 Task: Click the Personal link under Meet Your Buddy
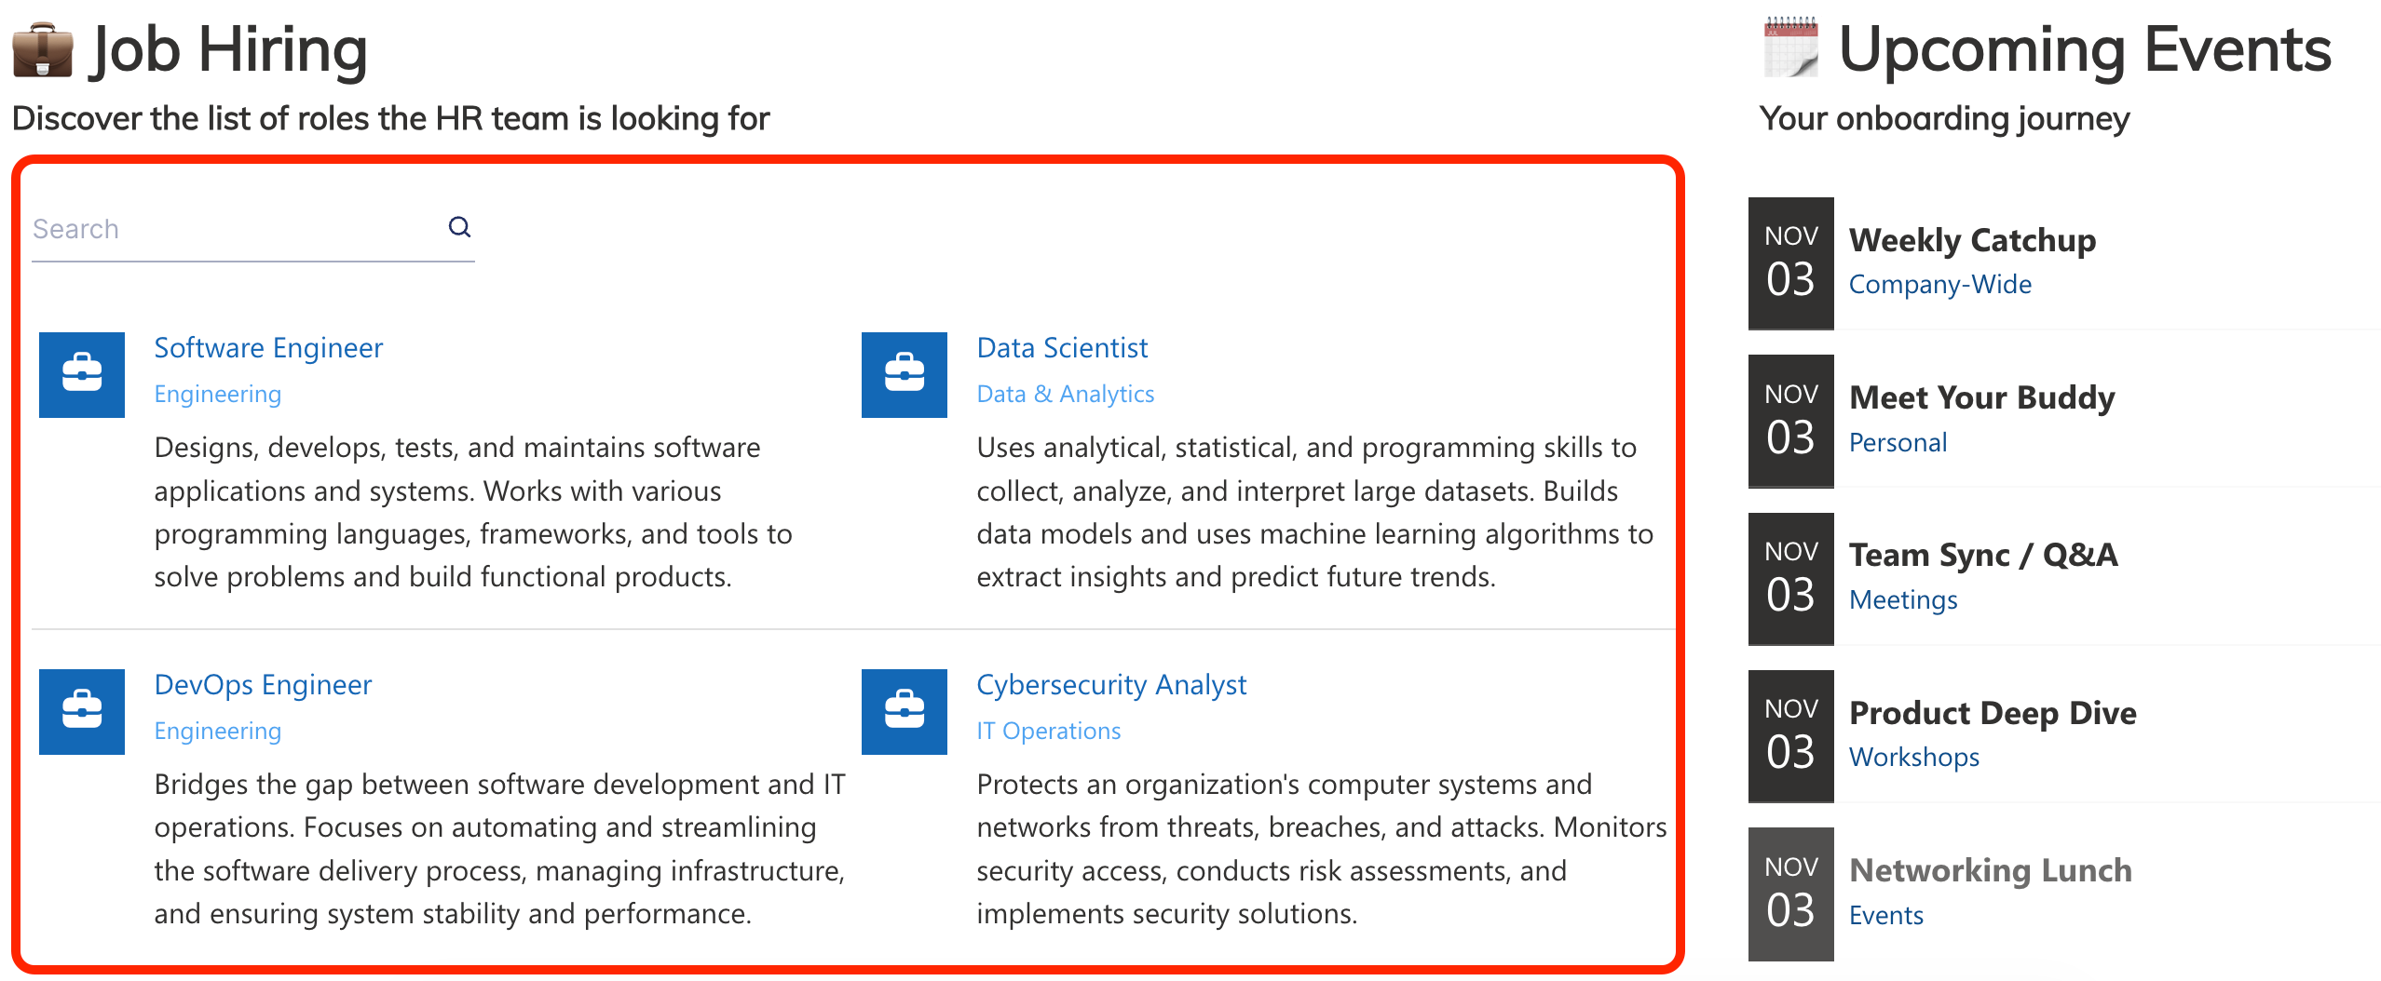tap(1898, 442)
